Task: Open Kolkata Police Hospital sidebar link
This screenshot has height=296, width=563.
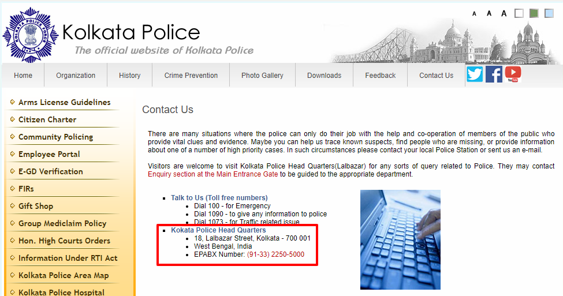Action: point(61,292)
